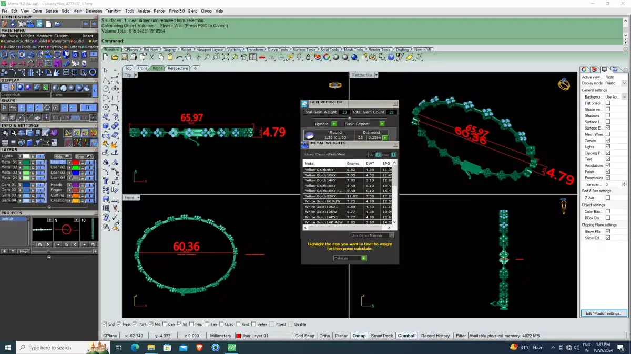Expand the Gem 01 layer arrow
The image size is (631, 354).
[x=20, y=185]
